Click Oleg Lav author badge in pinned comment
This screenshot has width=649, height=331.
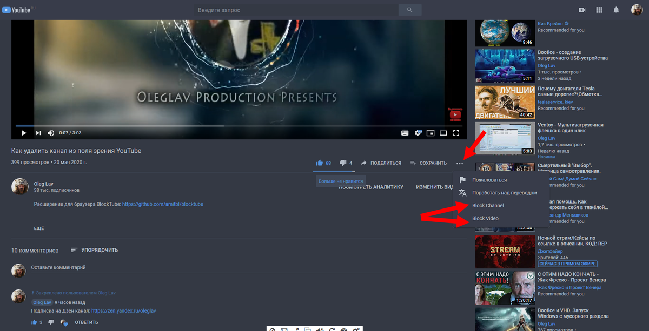42,302
